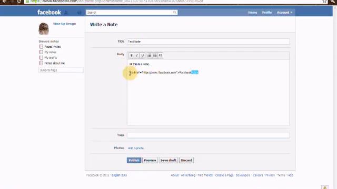The height and width of the screenshot is (189, 337).
Task: Click the search magnifier icon
Action: coord(175,12)
